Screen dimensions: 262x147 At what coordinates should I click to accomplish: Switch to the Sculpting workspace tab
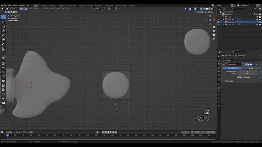pos(52,6)
